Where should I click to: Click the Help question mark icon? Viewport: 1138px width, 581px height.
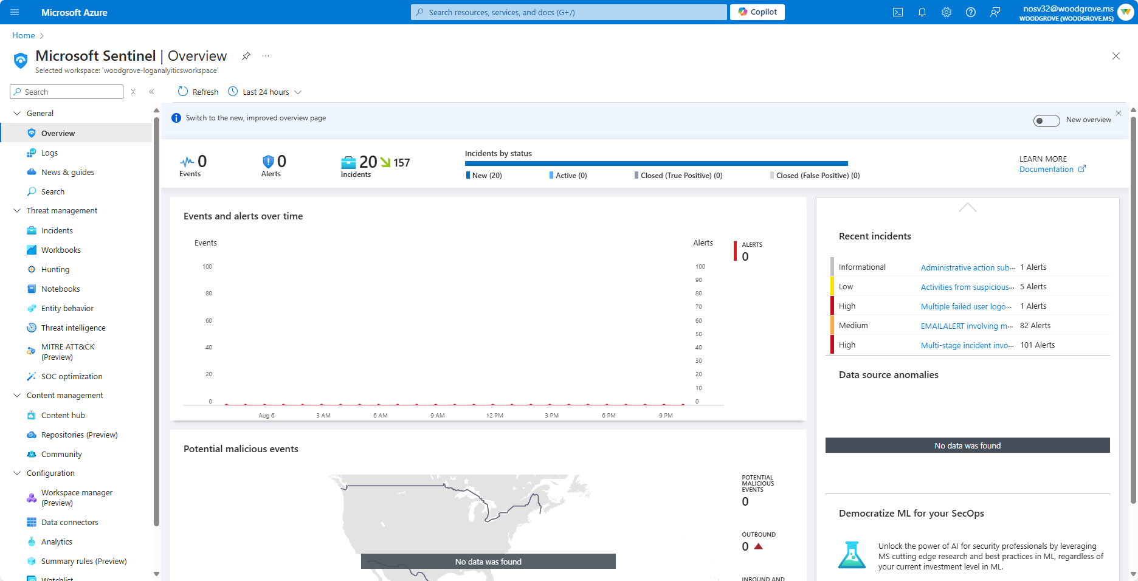coord(971,12)
